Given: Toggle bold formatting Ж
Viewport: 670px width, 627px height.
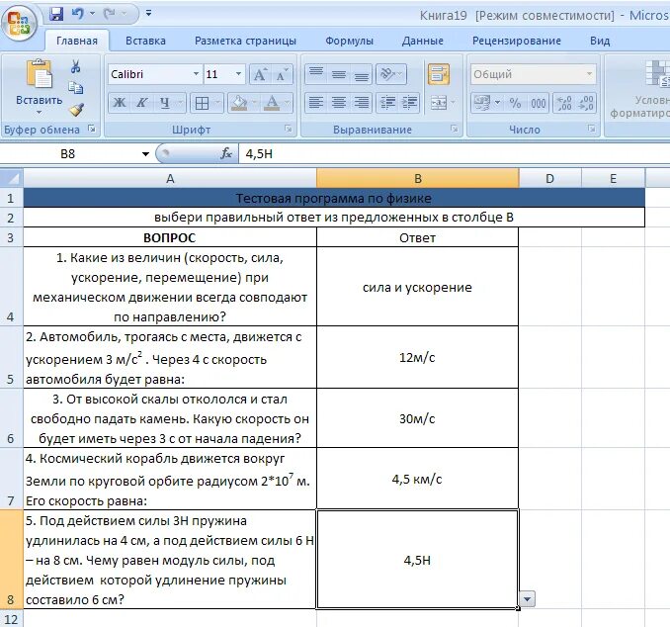Looking at the screenshot, I should coord(120,103).
